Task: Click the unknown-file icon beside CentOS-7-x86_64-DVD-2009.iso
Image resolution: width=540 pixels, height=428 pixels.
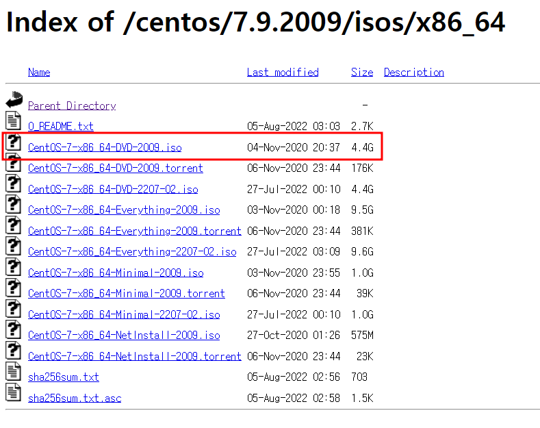Action: click(13, 142)
